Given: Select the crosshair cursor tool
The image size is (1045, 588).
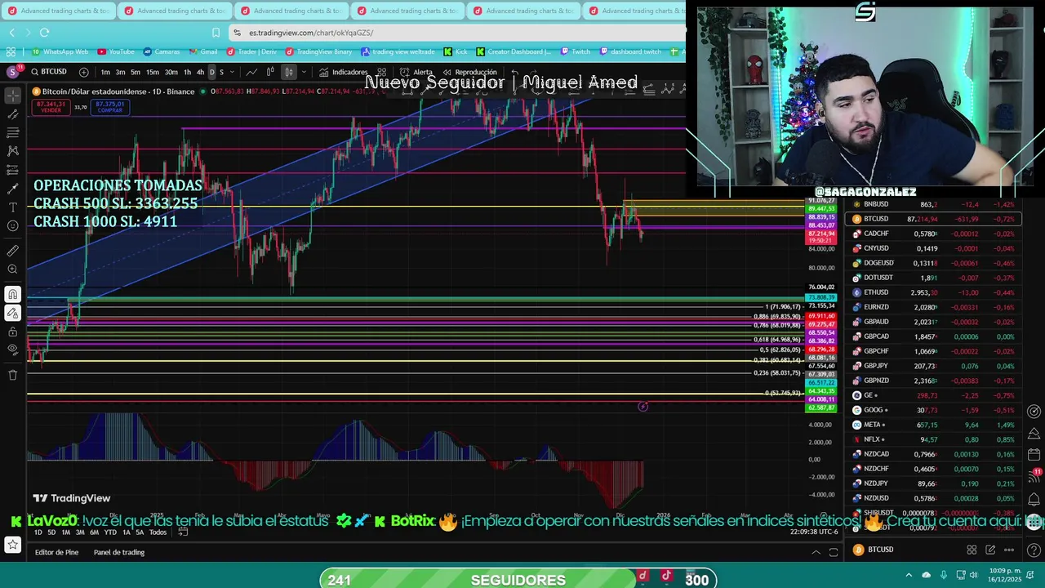Looking at the screenshot, I should (x=12, y=96).
